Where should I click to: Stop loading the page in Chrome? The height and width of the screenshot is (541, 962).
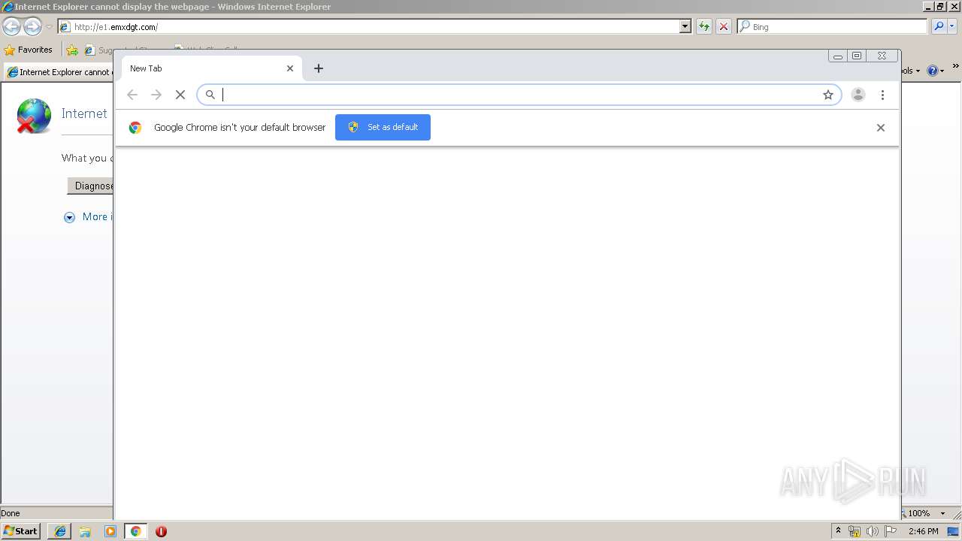180,95
